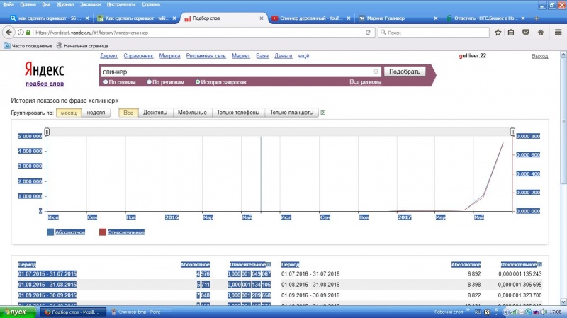Filter to Мобильные devices
This screenshot has height=318, width=567.
[192, 113]
